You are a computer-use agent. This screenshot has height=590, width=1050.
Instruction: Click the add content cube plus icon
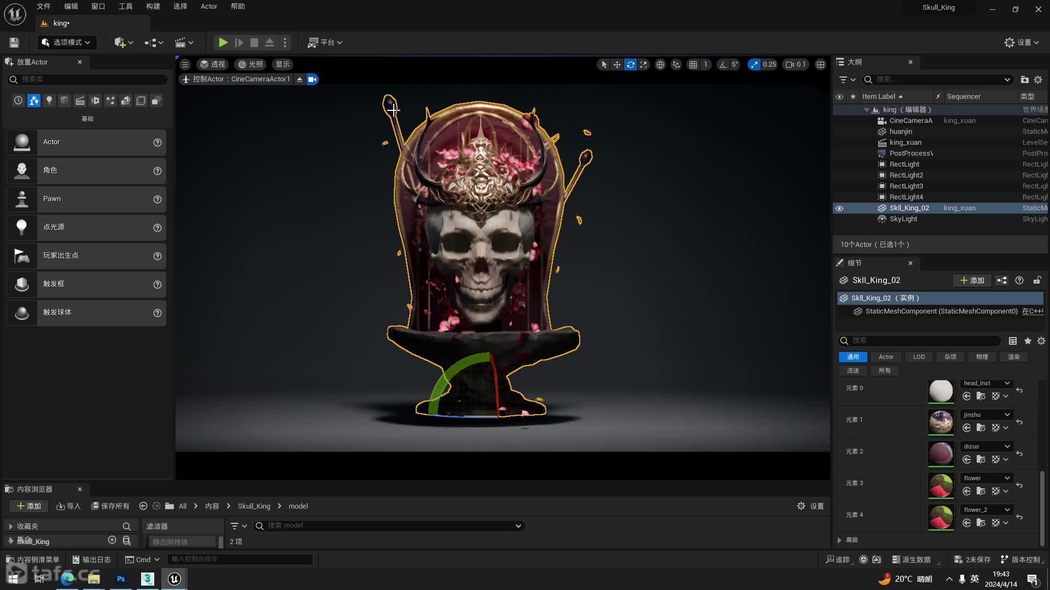click(x=123, y=43)
